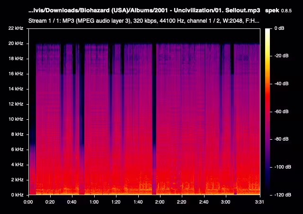The width and height of the screenshot is (303, 214).
Task: Click the -120 dB scale label
Action: click(283, 195)
